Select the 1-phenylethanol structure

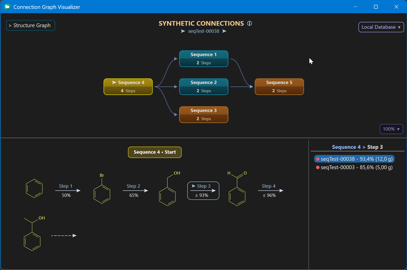(34, 234)
